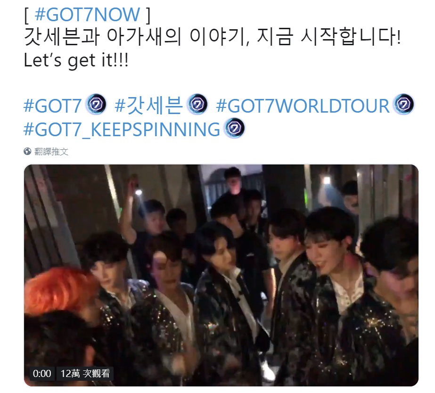Click the opening bracket before #GOT7NOW
This screenshot has width=435, height=393.
click(26, 15)
